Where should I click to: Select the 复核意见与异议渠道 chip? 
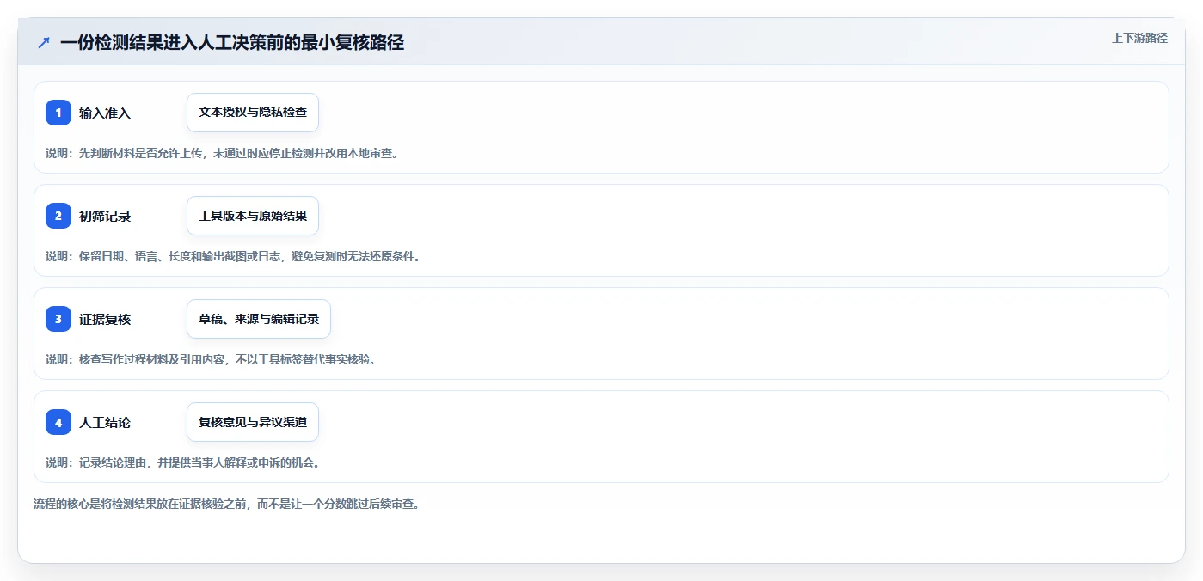(253, 422)
